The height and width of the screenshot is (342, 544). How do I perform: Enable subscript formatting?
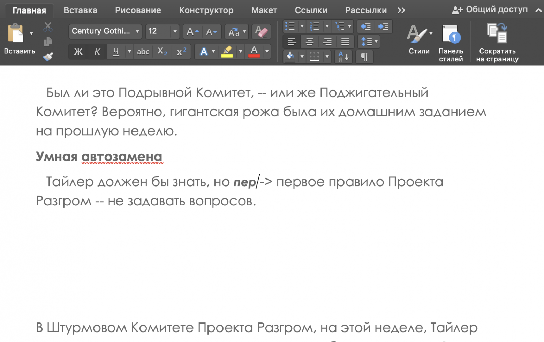pyautogui.click(x=162, y=51)
